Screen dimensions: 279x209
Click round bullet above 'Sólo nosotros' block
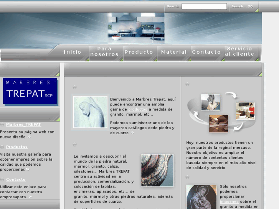187,177
